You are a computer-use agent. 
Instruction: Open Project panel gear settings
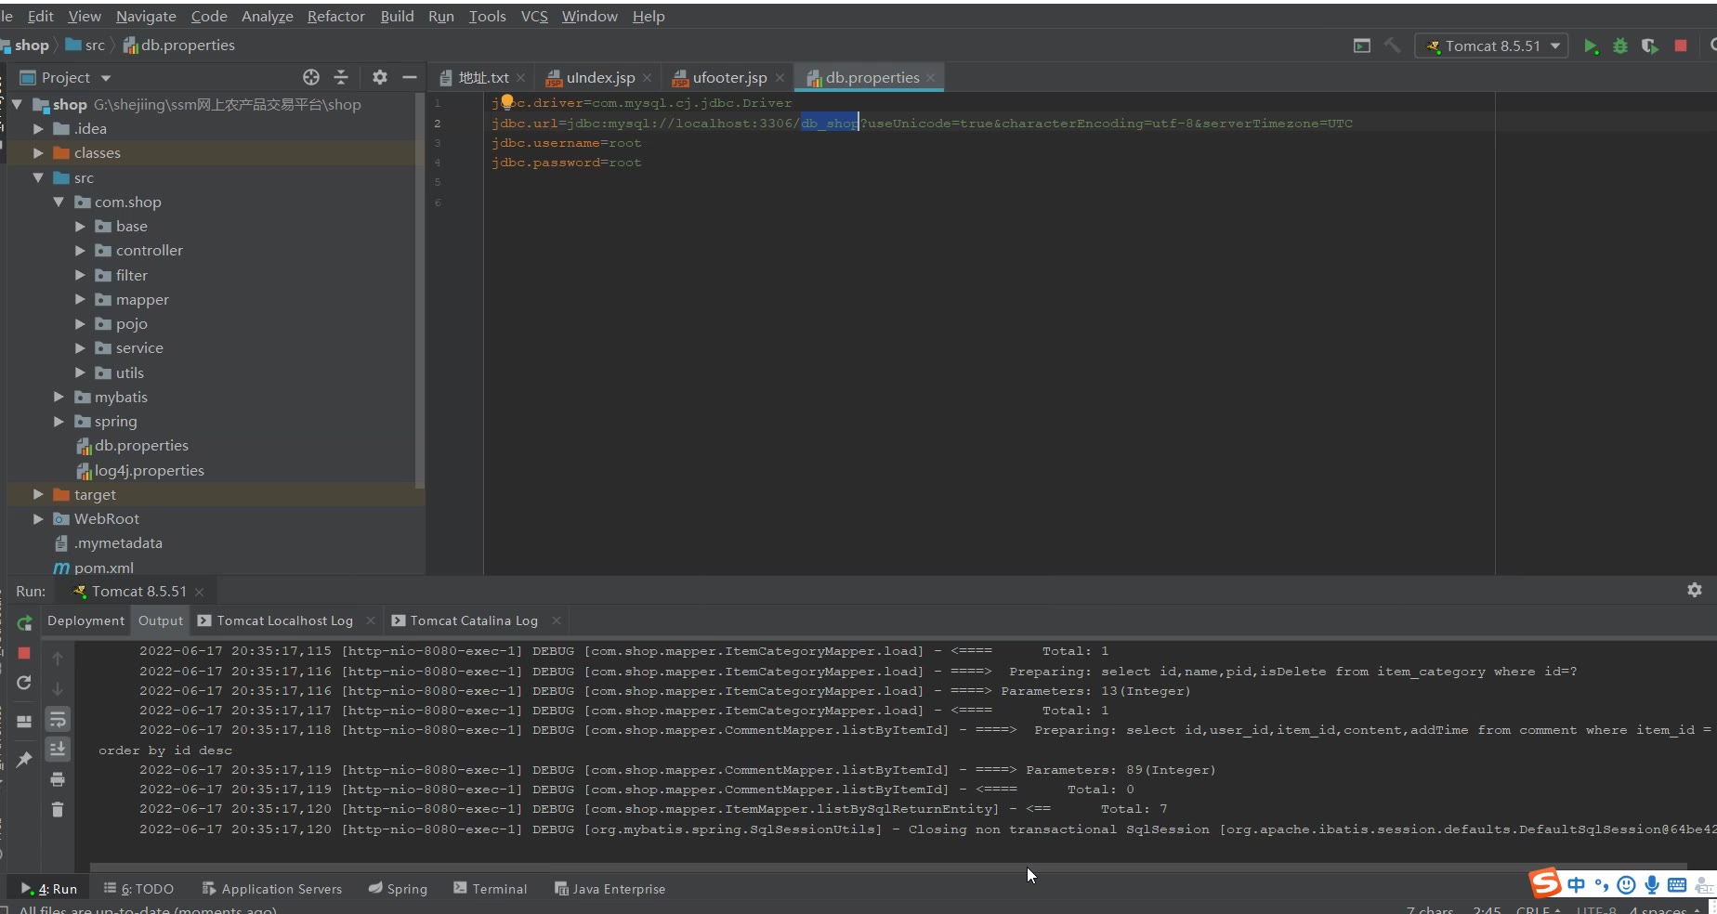[x=379, y=77]
